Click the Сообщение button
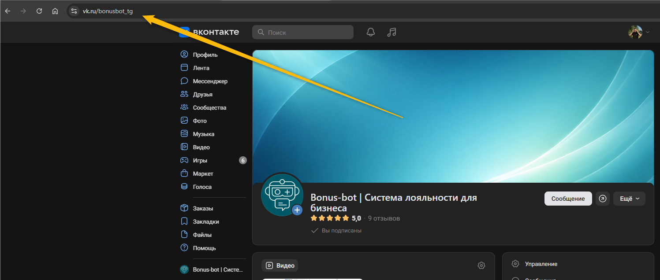This screenshot has height=280, width=660. [568, 199]
